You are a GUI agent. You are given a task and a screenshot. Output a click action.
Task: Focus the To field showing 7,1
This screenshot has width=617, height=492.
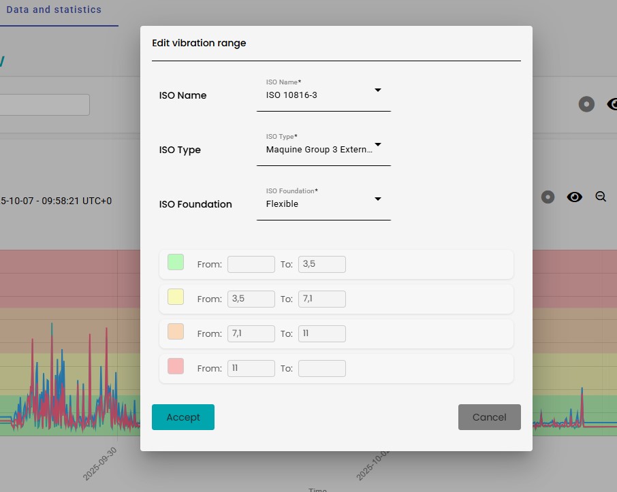click(x=321, y=299)
